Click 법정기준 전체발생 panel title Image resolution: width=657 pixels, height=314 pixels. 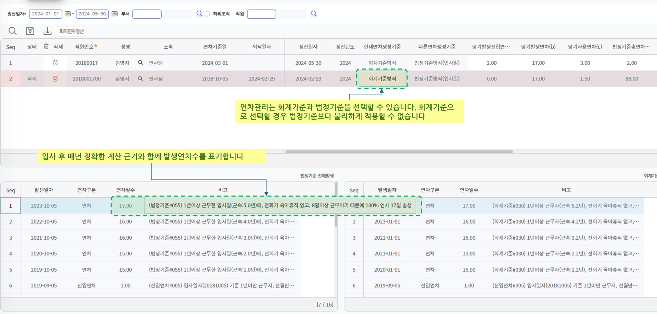click(x=317, y=176)
